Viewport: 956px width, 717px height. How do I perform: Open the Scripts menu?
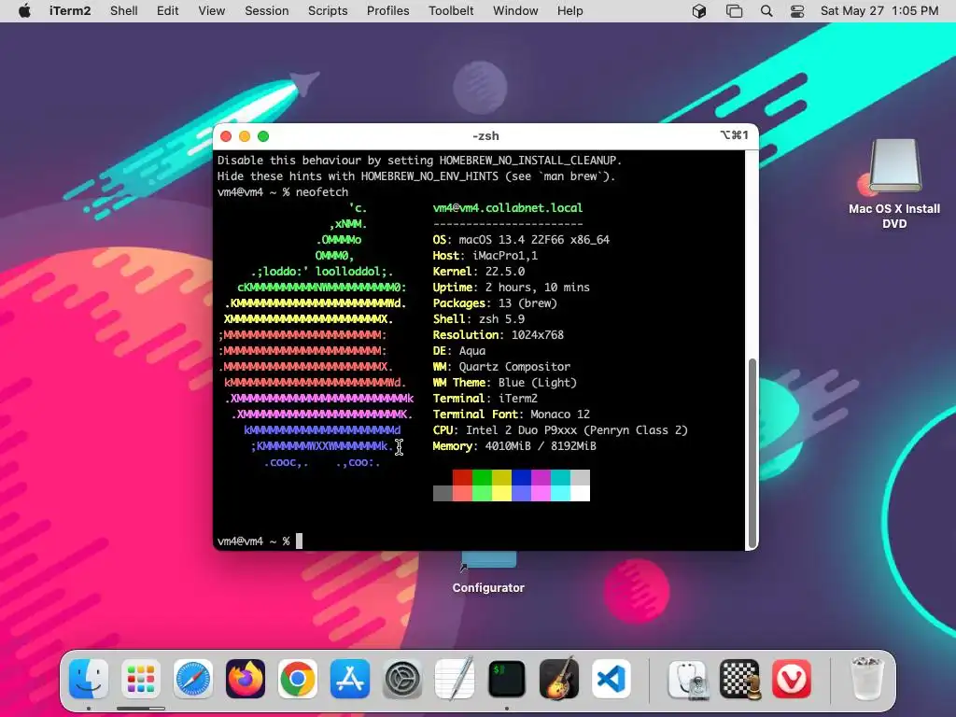point(328,11)
